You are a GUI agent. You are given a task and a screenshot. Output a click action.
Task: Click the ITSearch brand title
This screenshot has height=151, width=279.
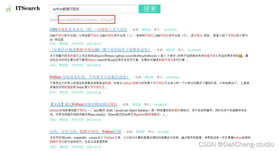pos(28,9)
